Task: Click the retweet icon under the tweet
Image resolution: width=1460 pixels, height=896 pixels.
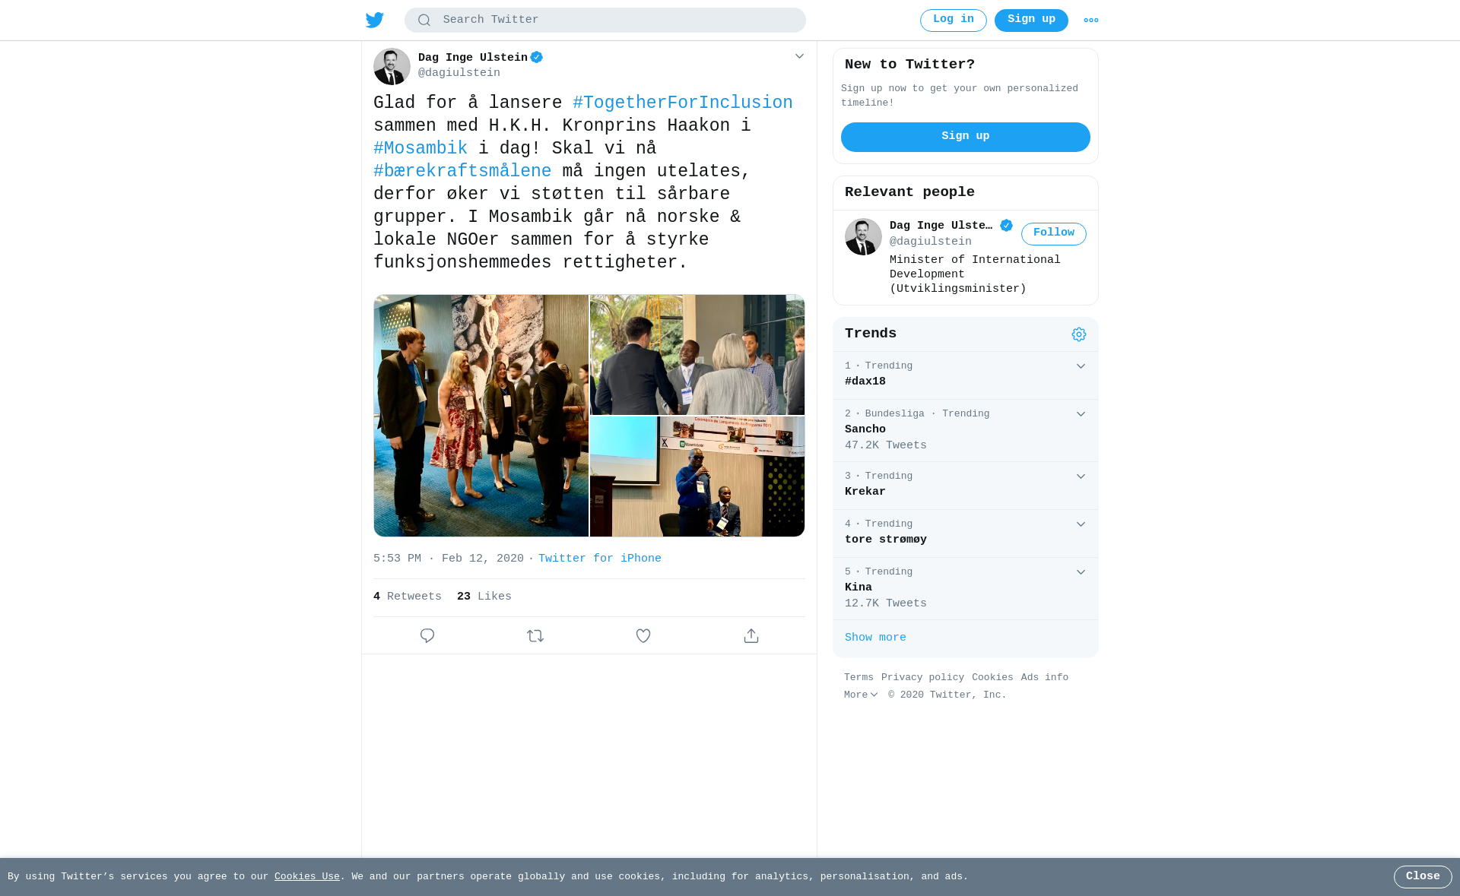Action: [x=535, y=636]
